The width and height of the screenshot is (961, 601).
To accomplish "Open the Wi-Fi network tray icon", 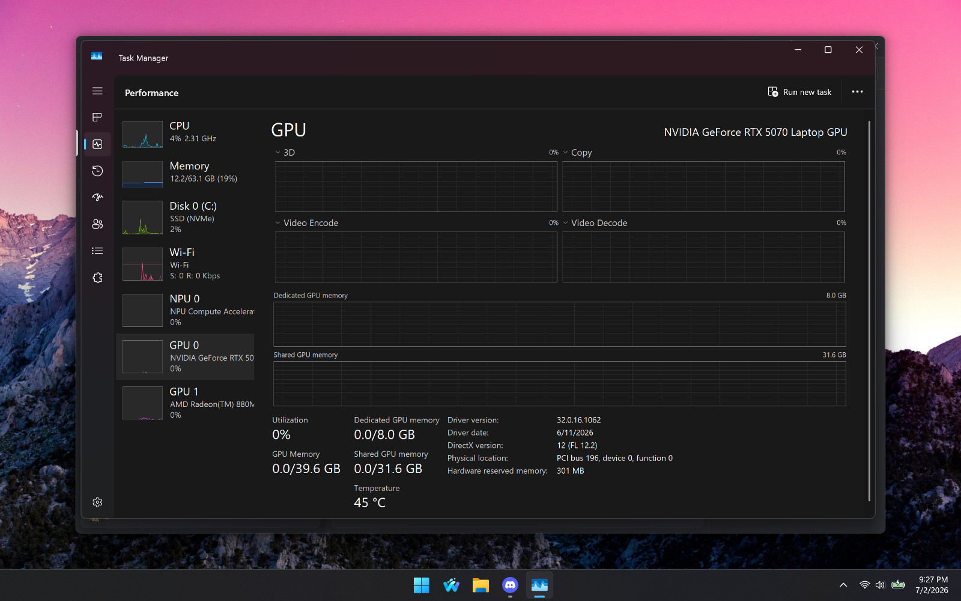I will [x=864, y=585].
